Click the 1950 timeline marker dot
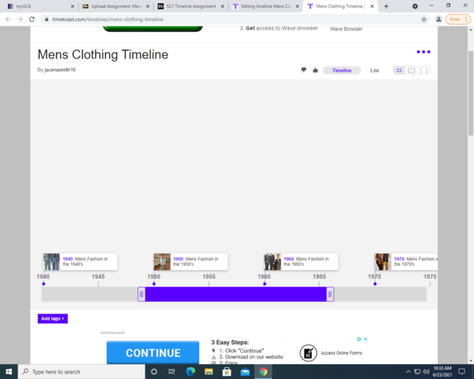Viewport: 474px width, 379px height. (x=154, y=283)
